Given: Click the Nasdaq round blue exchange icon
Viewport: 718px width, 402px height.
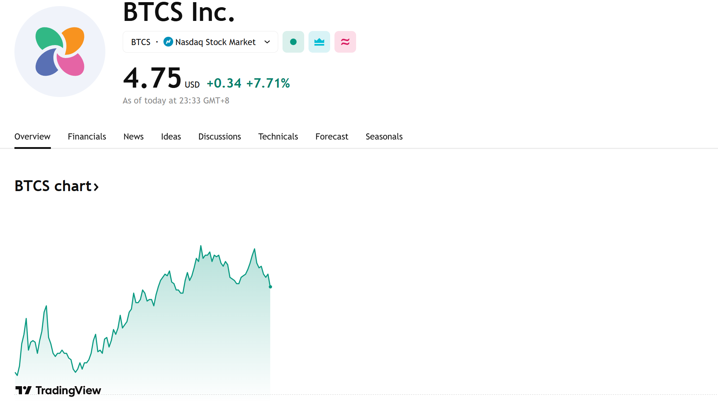Looking at the screenshot, I should [x=168, y=42].
